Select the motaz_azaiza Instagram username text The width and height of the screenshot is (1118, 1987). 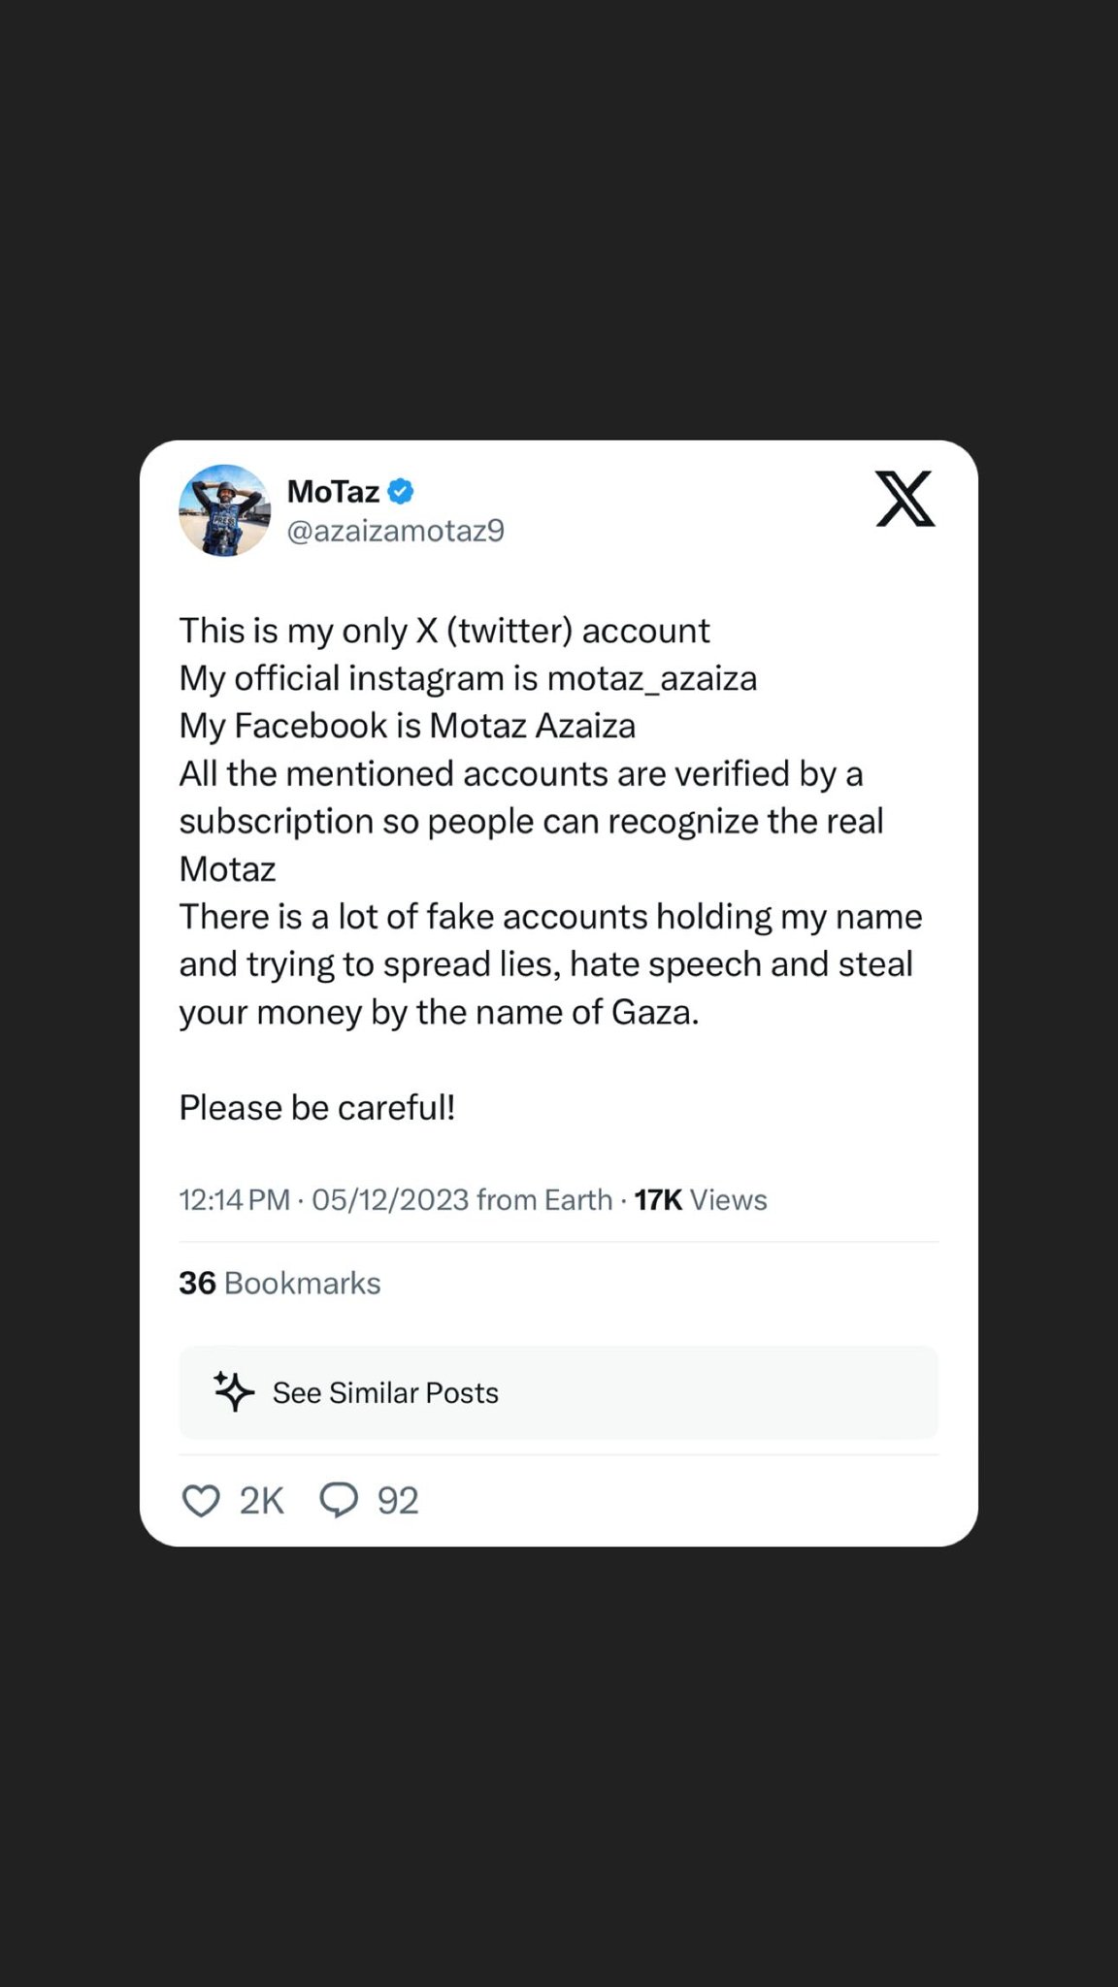coord(652,678)
